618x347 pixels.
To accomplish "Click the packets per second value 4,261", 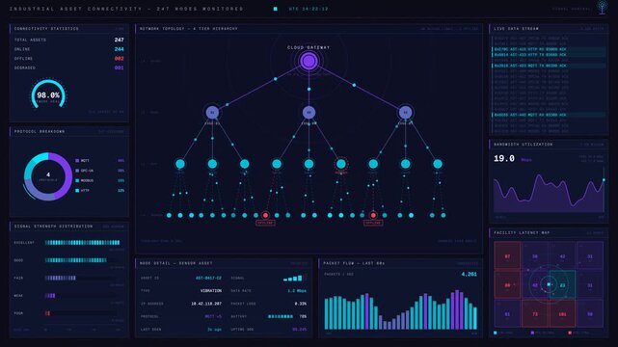I will pos(469,274).
